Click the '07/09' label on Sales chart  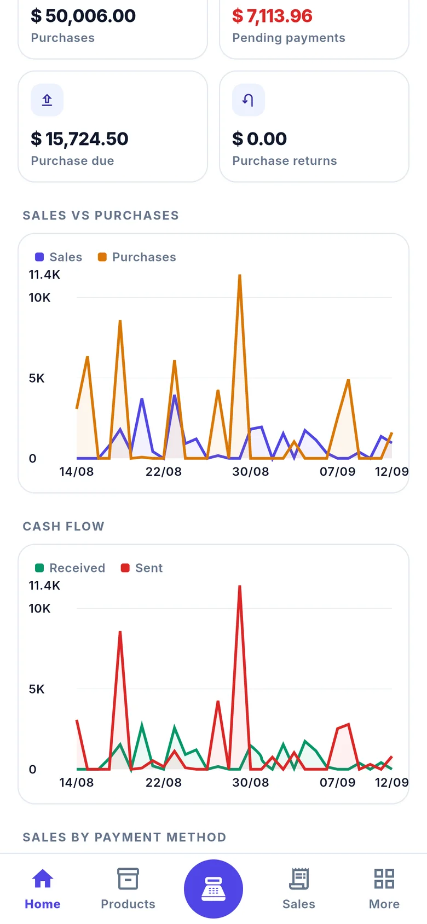[338, 472]
